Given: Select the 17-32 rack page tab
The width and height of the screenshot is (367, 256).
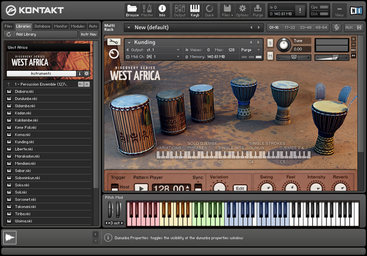Looking at the screenshot, I should coord(290,27).
